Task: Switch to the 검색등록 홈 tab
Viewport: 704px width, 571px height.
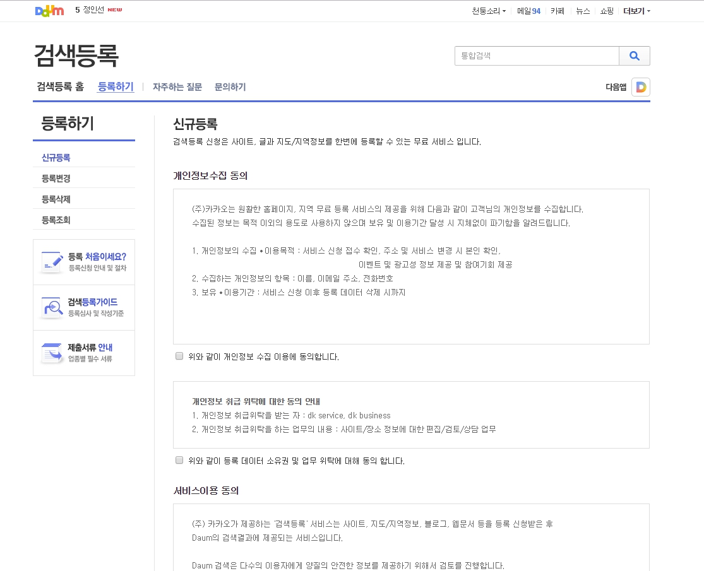Action: 60,86
